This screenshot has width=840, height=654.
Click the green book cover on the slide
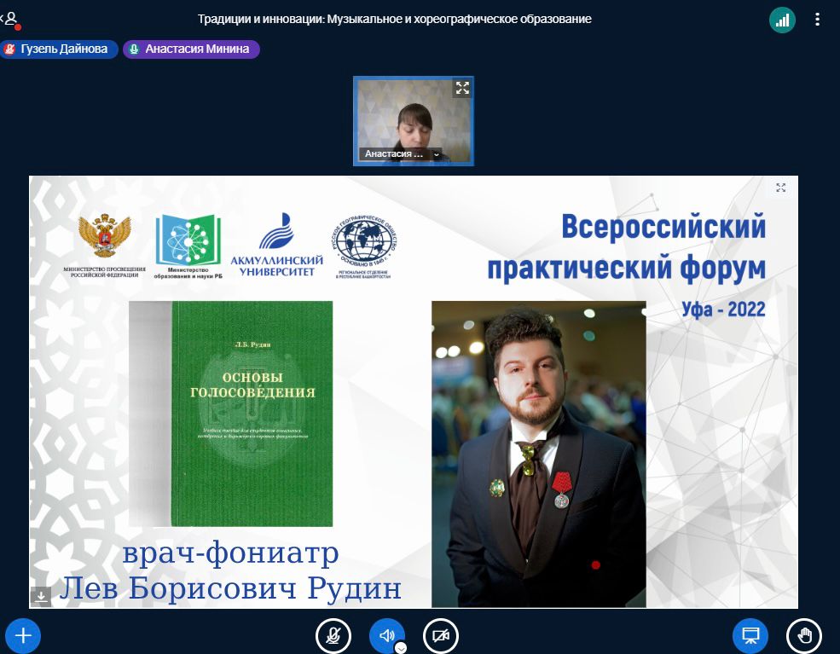252,414
